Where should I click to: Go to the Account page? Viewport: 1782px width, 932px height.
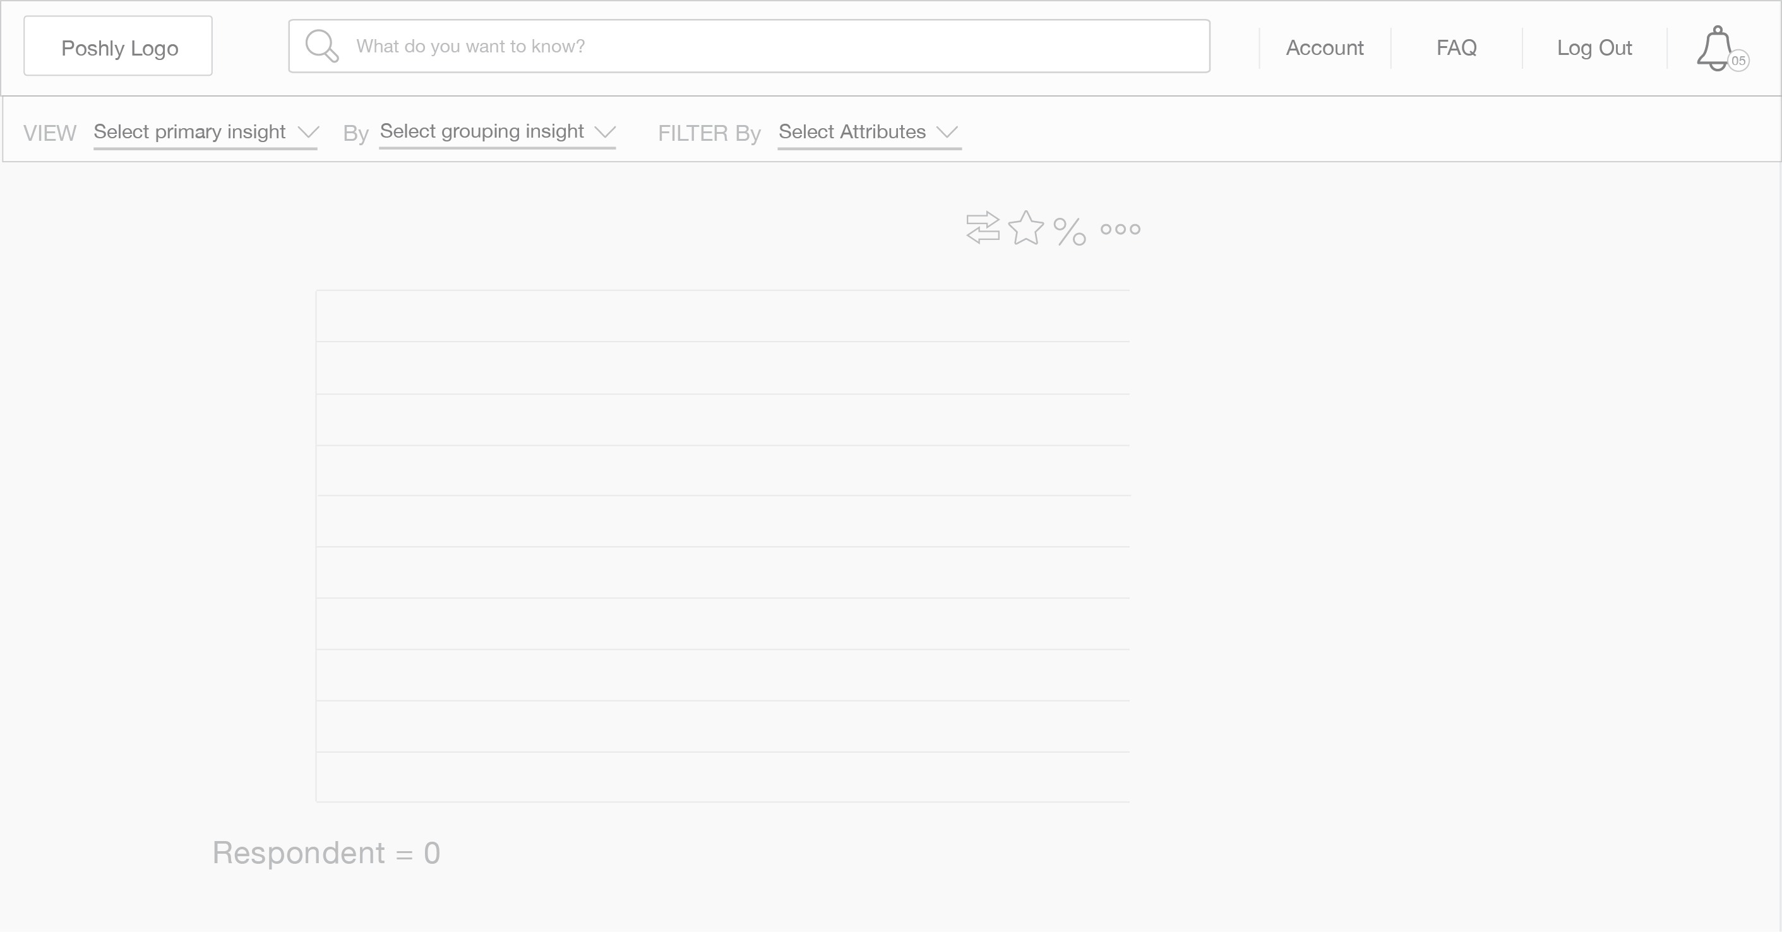click(1325, 48)
